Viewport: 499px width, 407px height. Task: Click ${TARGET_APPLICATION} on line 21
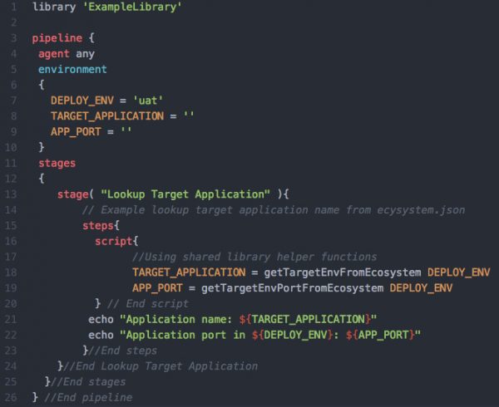(x=305, y=319)
